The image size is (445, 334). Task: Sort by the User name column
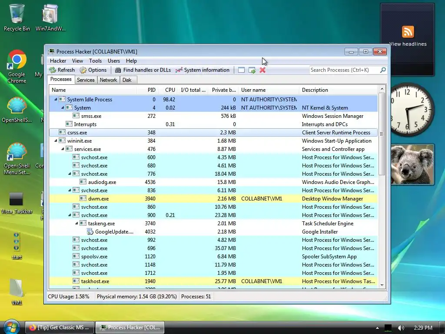tap(269, 90)
